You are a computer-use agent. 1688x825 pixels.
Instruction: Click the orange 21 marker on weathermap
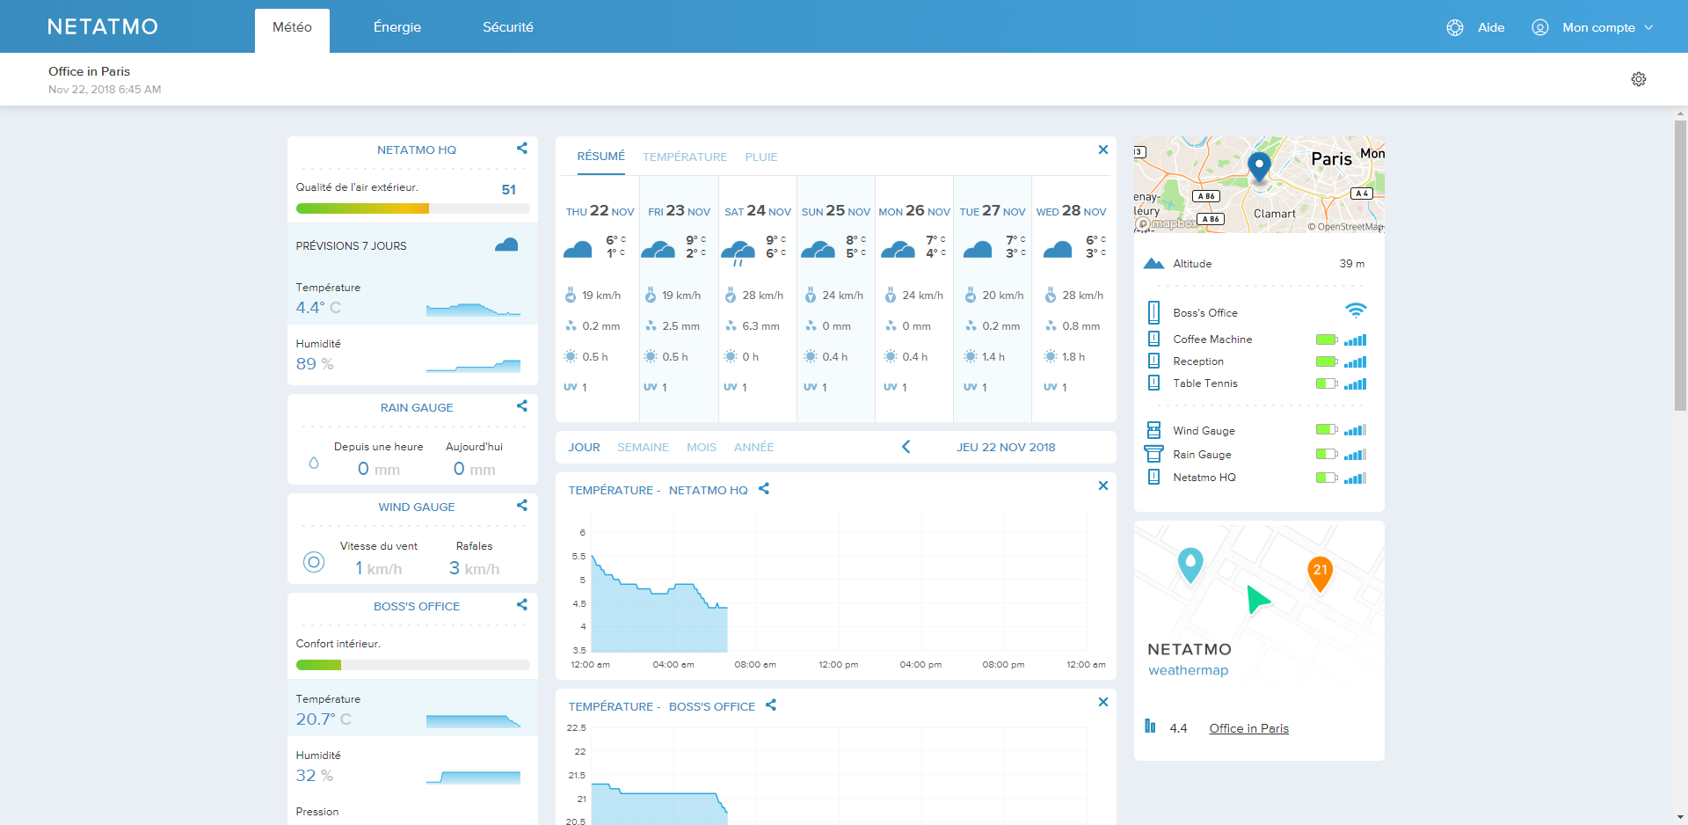pyautogui.click(x=1320, y=573)
